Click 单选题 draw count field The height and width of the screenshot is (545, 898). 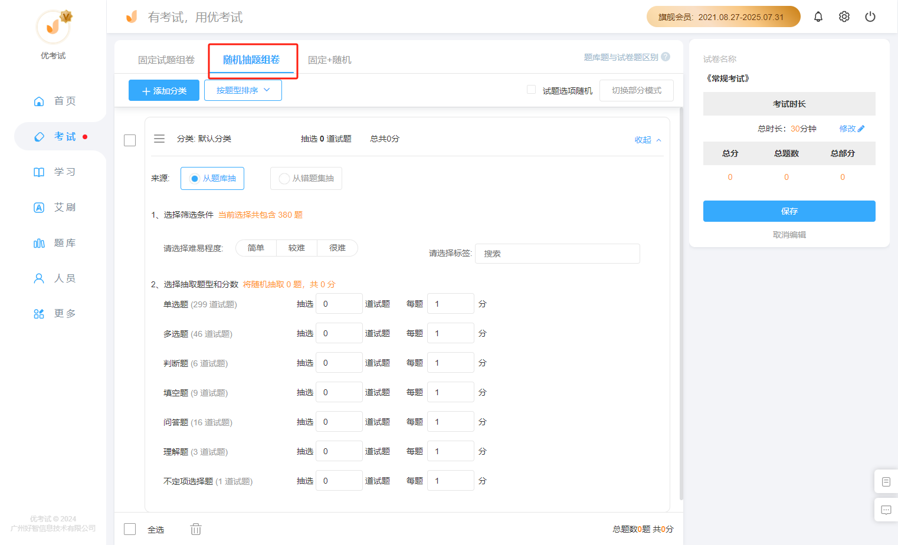339,304
